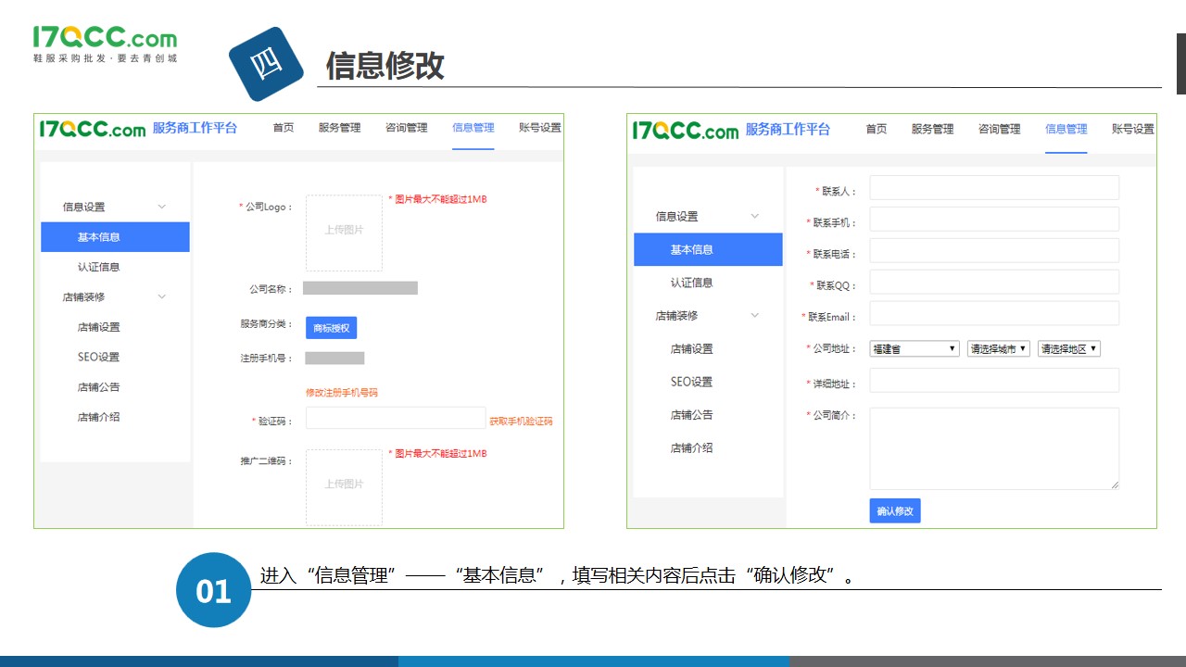
Task: Click the blue "四" section badge
Action: (266, 64)
